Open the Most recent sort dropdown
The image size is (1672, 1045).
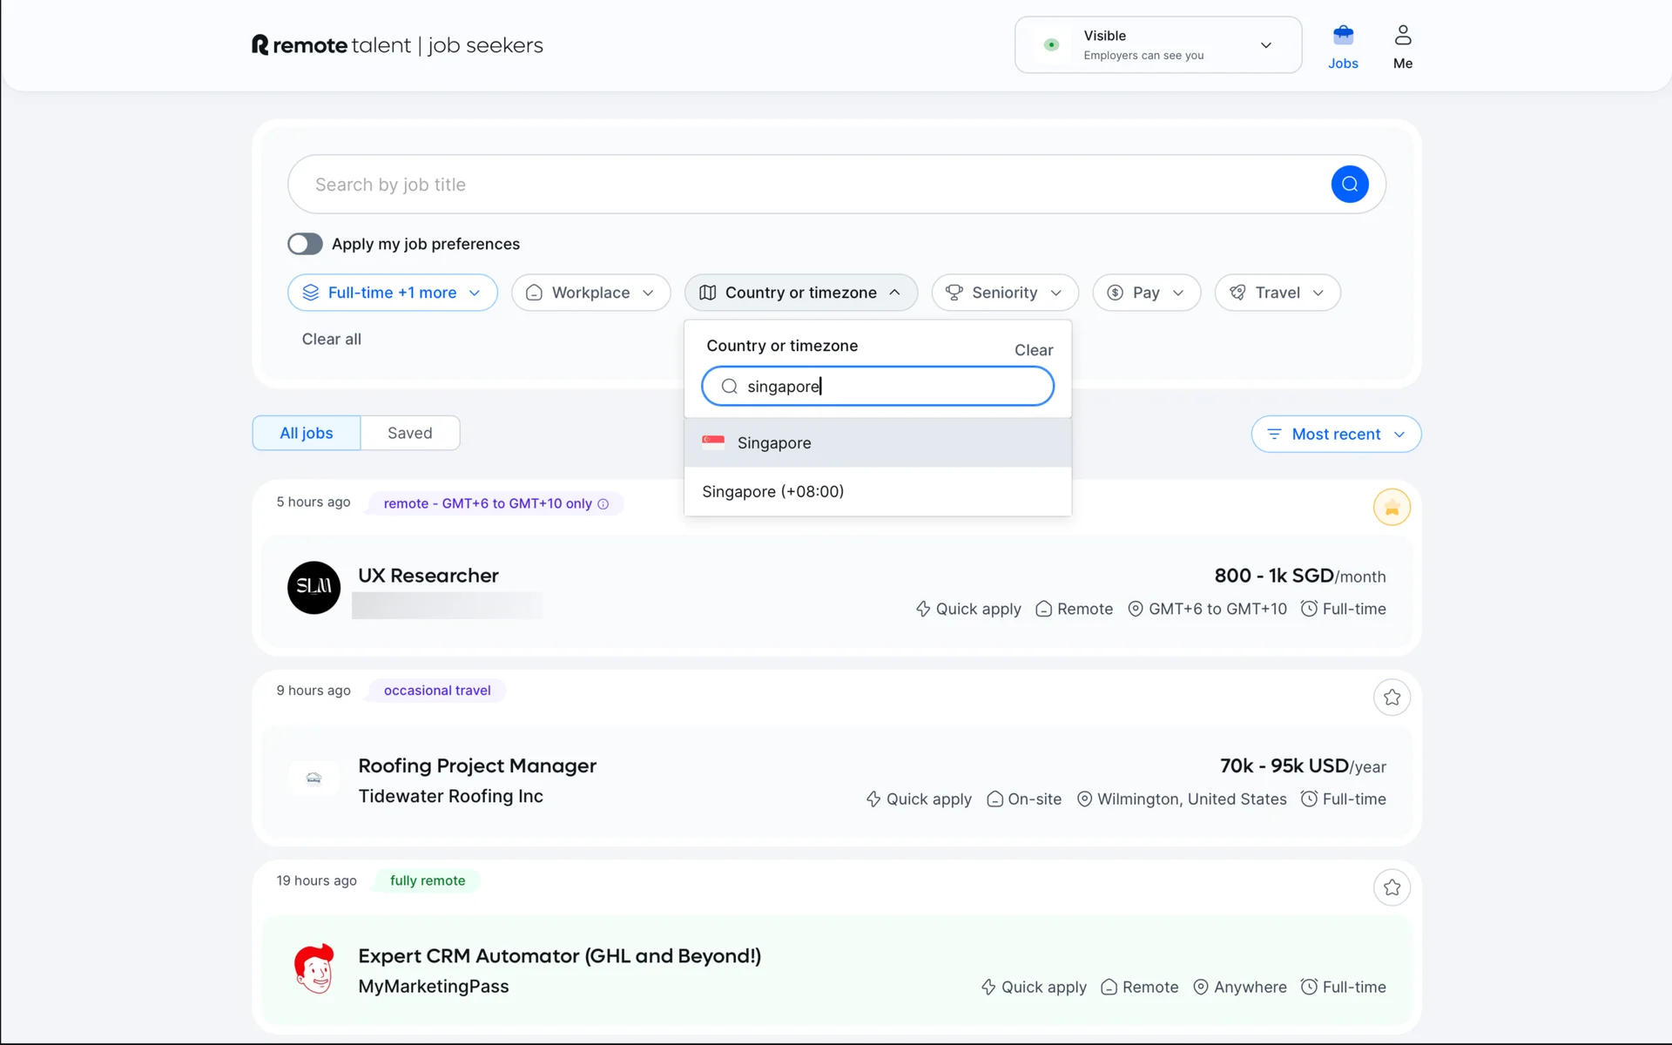(x=1336, y=435)
